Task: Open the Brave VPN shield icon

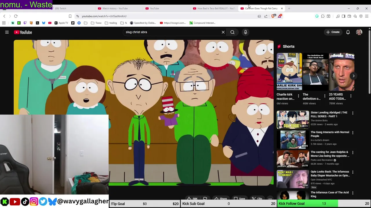Action: 361,16
